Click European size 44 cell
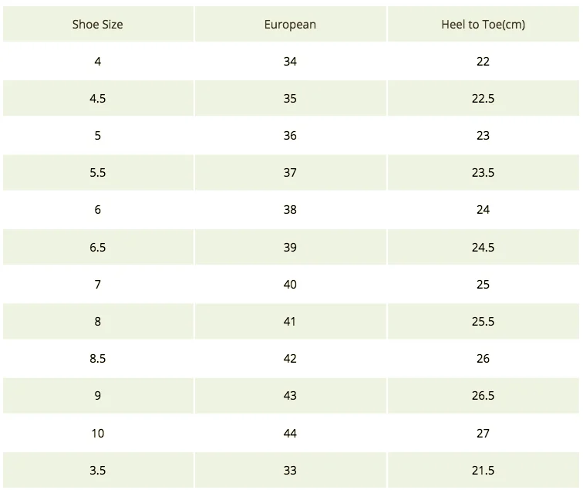 coord(291,433)
